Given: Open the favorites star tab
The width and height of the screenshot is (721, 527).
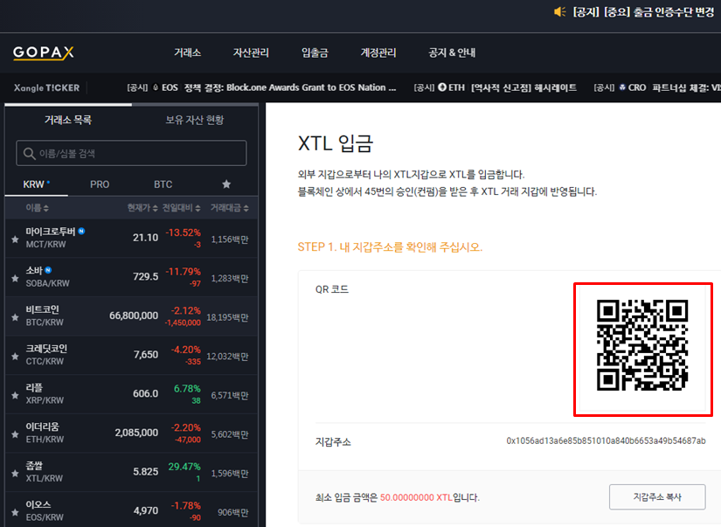Looking at the screenshot, I should pyautogui.click(x=226, y=184).
